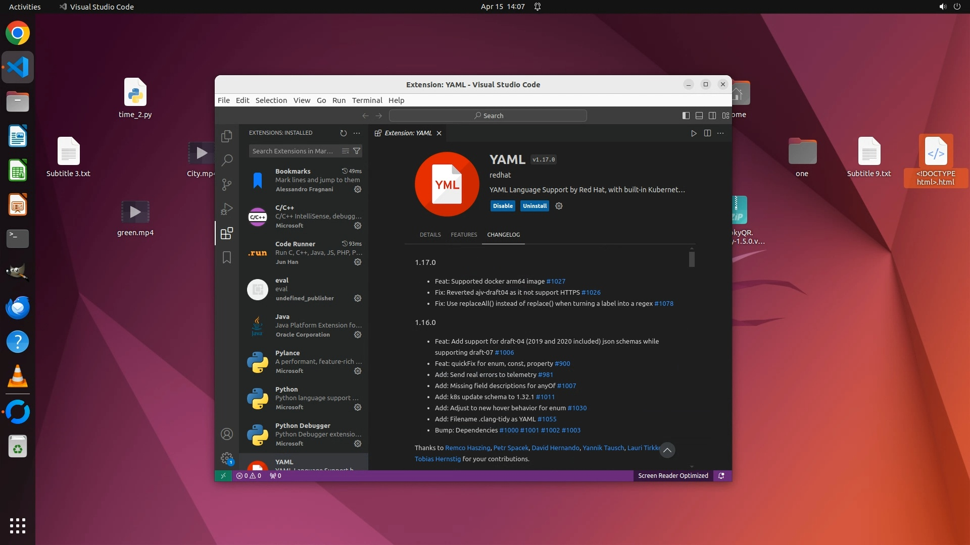970x545 pixels.
Task: Click the Search Extensions in Marketplace field
Action: pyautogui.click(x=293, y=151)
